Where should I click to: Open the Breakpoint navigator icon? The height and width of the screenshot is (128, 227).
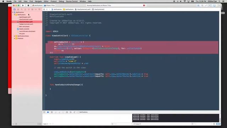point(36,10)
